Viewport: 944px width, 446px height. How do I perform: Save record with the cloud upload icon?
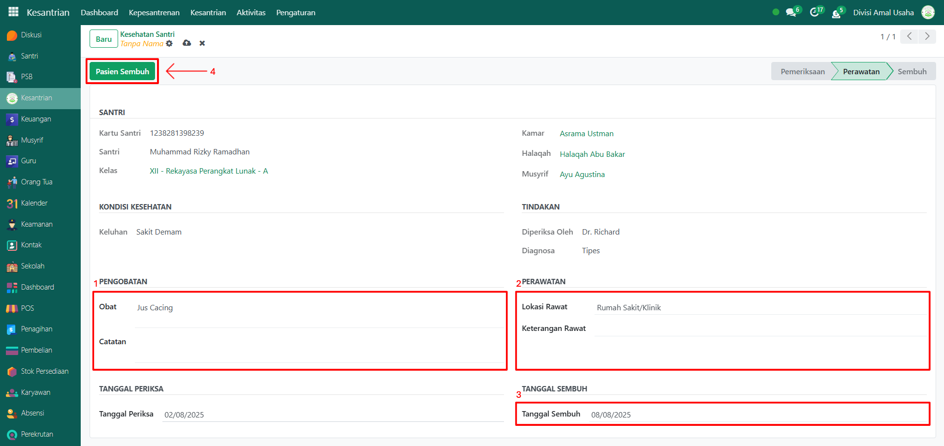[x=187, y=43]
